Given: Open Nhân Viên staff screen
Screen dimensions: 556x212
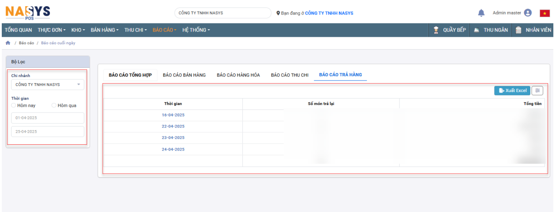Looking at the screenshot, I should click(533, 30).
